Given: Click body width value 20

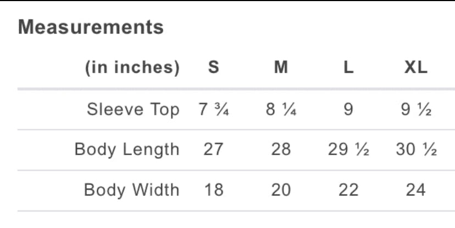Looking at the screenshot, I should click(x=281, y=190).
